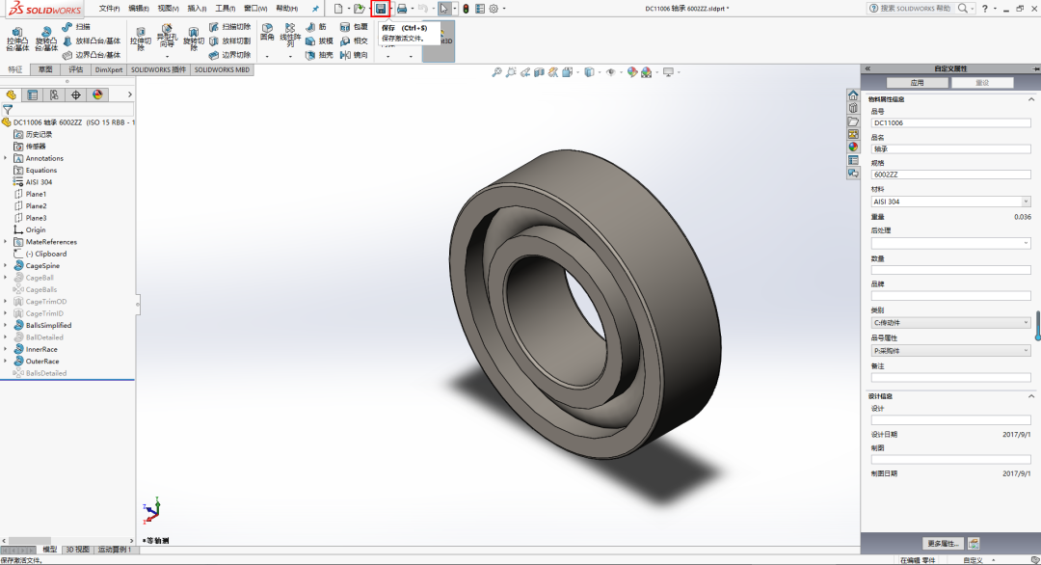
Task: Collapse the 设计信息 section
Action: click(x=1031, y=396)
